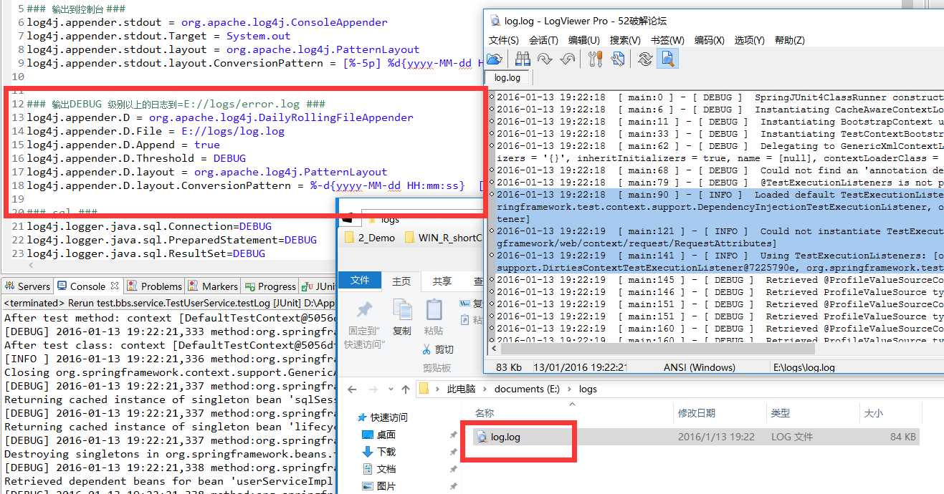Click the Cut (剪切) scissors button
The height and width of the screenshot is (494, 944).
(x=438, y=349)
